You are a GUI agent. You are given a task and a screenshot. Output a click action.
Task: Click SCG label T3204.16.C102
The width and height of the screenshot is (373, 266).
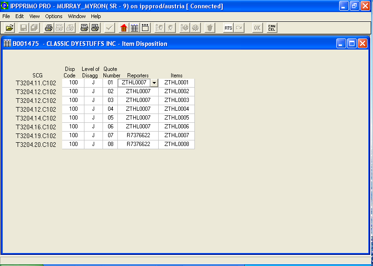click(36, 127)
